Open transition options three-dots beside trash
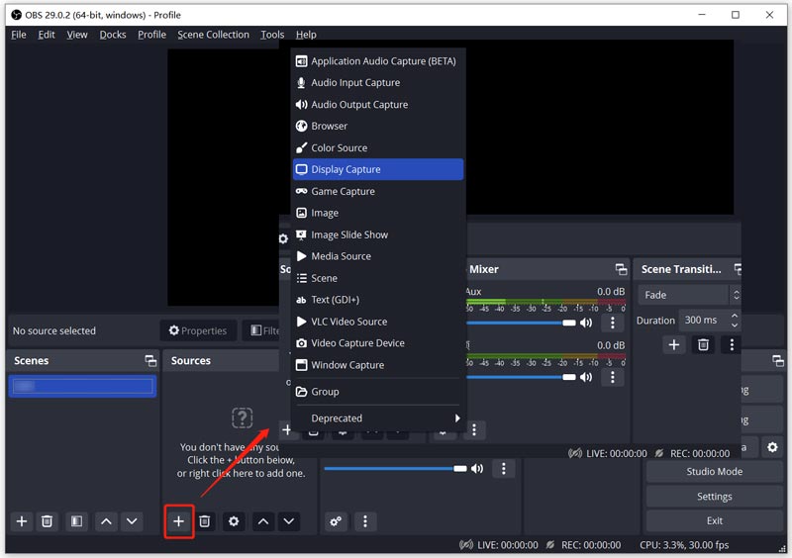 732,345
